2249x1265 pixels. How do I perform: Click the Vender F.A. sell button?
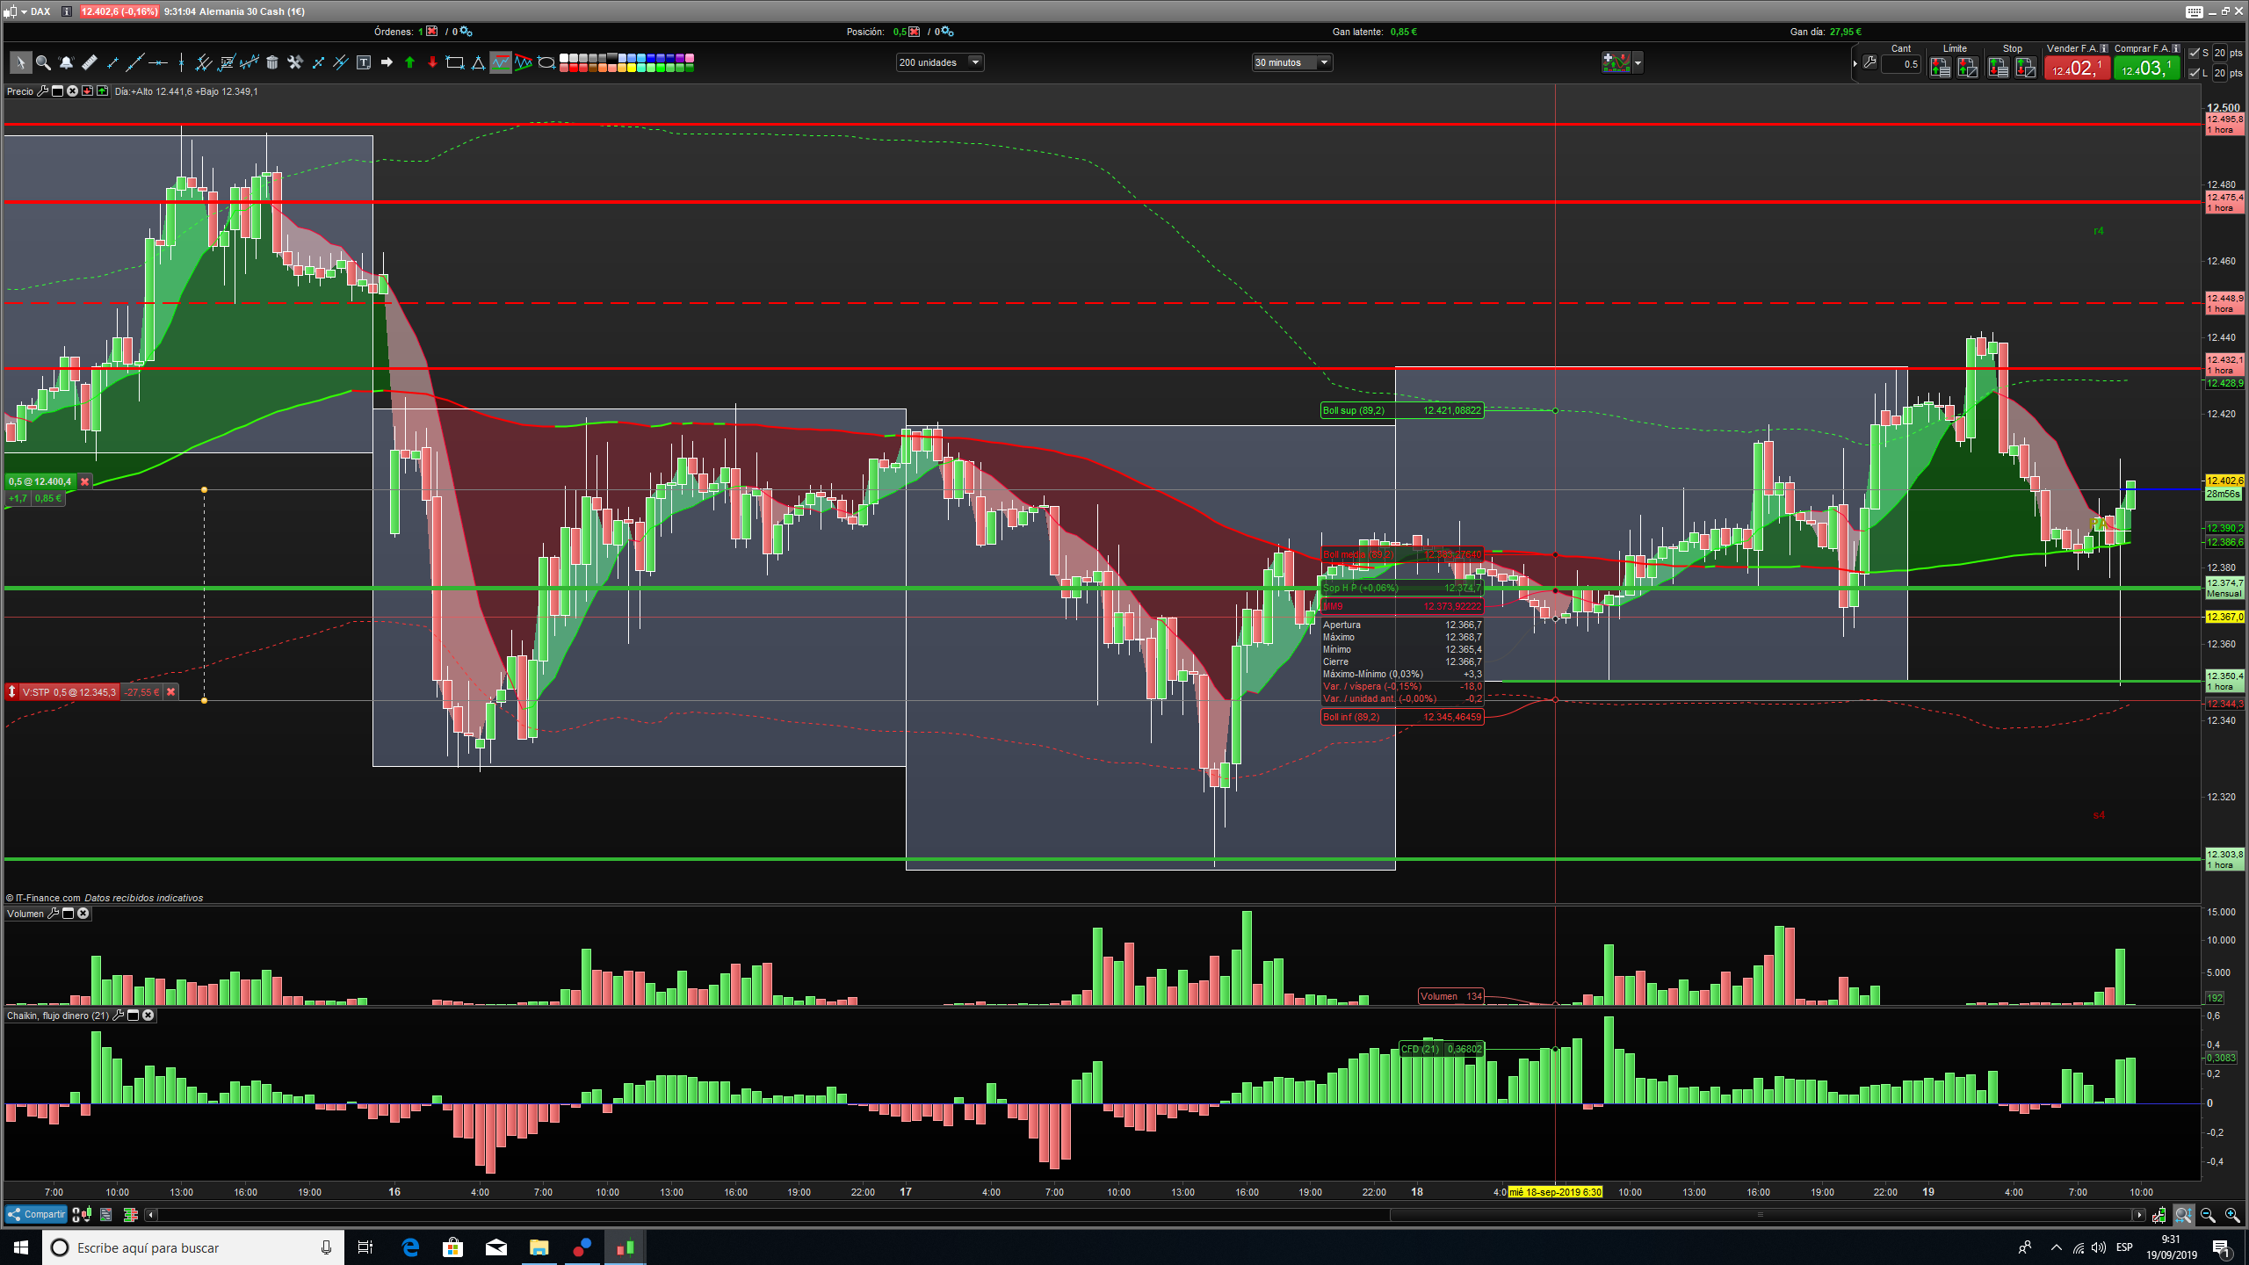pos(2076,68)
